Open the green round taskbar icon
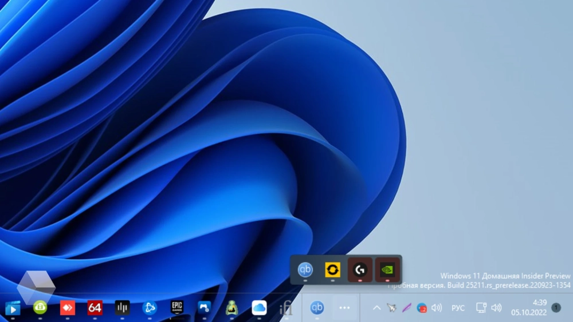 tap(40, 308)
